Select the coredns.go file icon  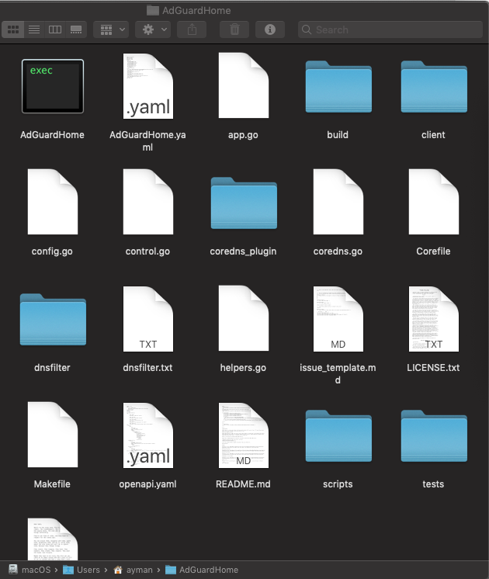[x=338, y=202]
